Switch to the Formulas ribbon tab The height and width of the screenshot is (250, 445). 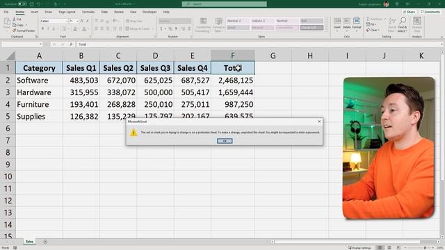click(x=88, y=12)
